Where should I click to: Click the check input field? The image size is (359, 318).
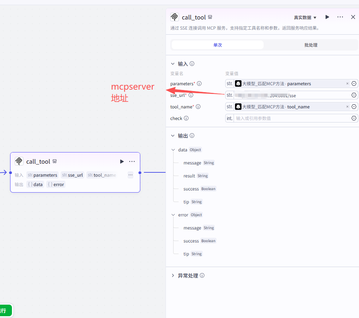tap(291, 118)
